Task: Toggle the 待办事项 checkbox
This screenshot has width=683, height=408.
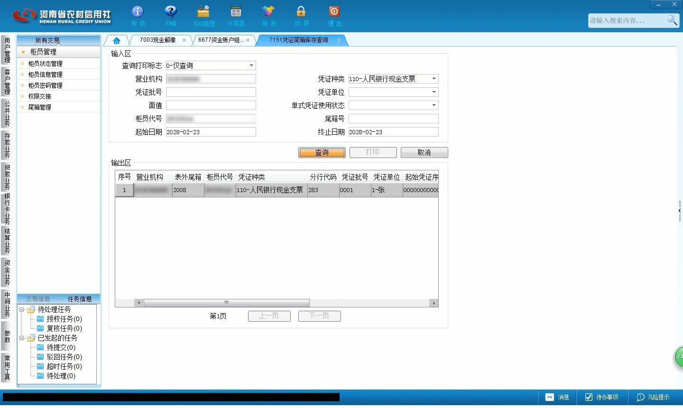Action: pos(589,397)
